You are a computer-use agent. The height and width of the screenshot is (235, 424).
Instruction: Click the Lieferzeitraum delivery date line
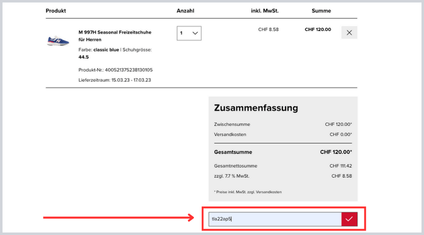115,80
